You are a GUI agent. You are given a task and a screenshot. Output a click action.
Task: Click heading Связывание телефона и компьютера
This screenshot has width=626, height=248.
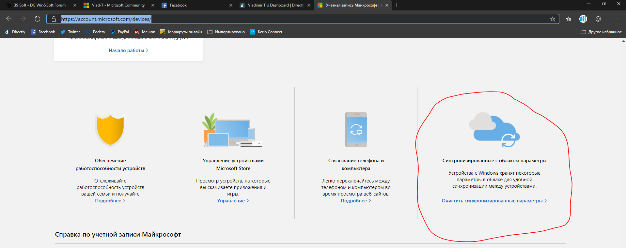click(x=356, y=165)
